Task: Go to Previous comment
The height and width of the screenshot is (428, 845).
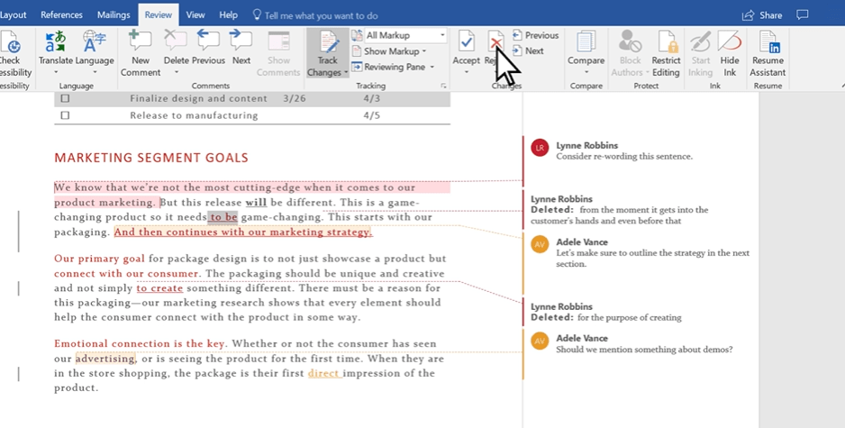Action: point(209,48)
